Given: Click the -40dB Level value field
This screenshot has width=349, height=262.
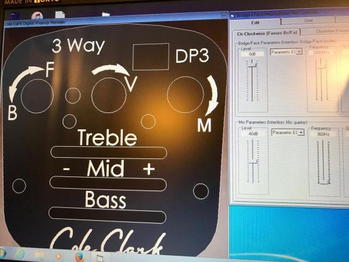Looking at the screenshot, I should tap(253, 134).
